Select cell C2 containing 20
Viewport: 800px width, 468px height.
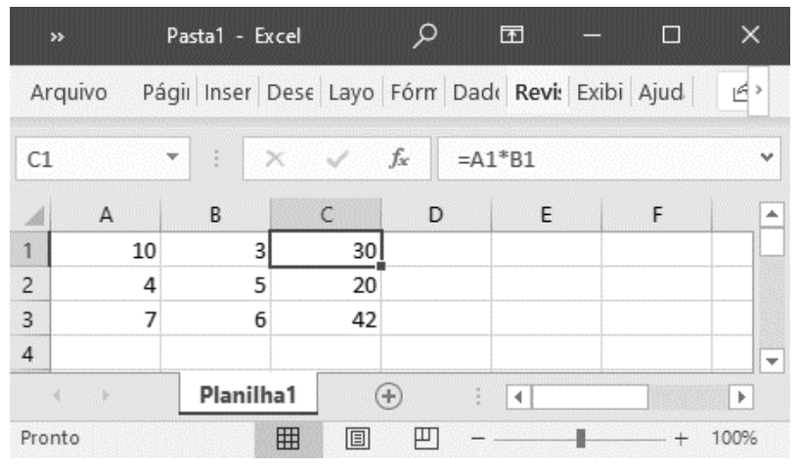click(326, 284)
